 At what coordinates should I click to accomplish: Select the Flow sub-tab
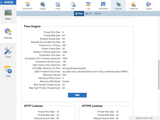point(79,13)
